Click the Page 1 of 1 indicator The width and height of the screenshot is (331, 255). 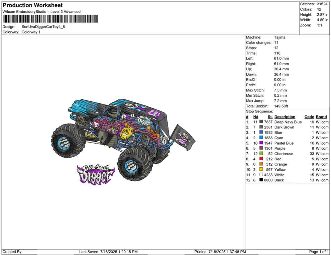point(319,252)
